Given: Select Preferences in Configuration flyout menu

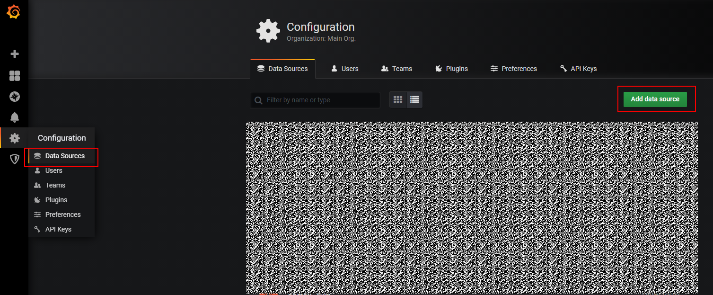Looking at the screenshot, I should [x=62, y=215].
